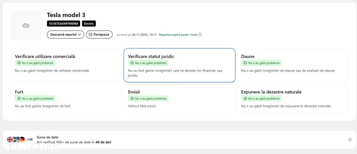The image size is (357, 154).
Task: Click the Raportul expiră peste 1 lună text
Action: (x=178, y=35)
